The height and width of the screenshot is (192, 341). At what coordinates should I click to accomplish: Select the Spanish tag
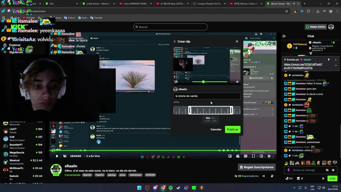(x=87, y=175)
